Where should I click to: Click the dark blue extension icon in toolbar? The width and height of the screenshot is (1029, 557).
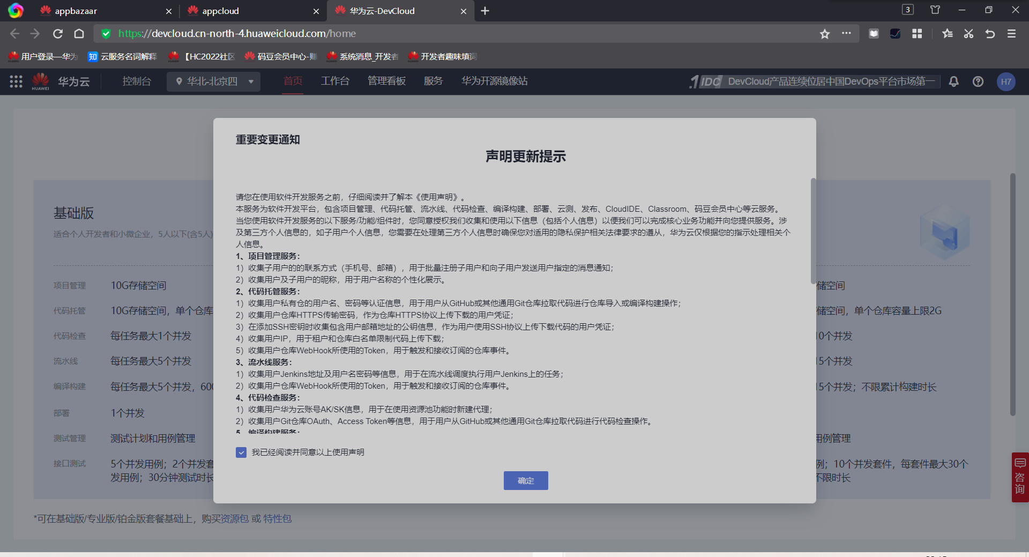pos(895,34)
